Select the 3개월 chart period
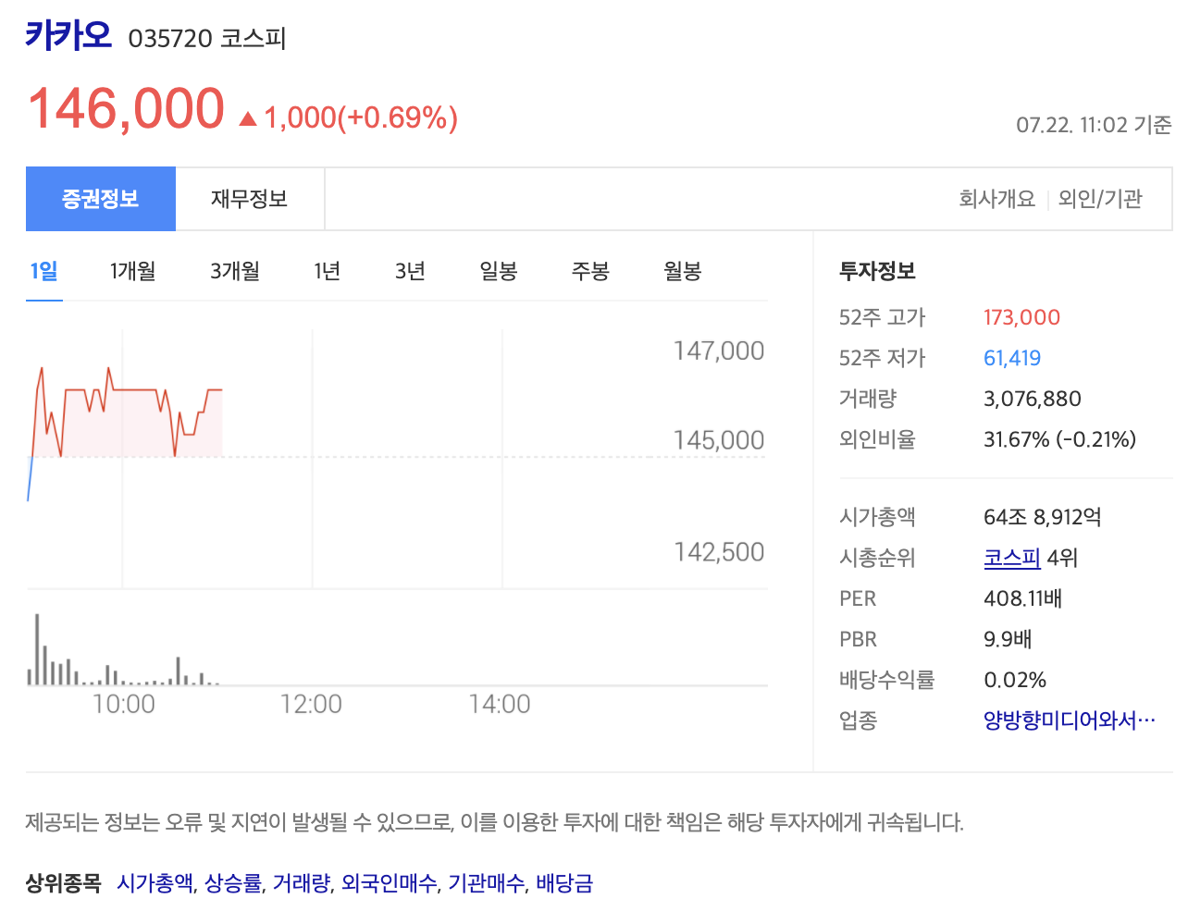 pyautogui.click(x=235, y=271)
